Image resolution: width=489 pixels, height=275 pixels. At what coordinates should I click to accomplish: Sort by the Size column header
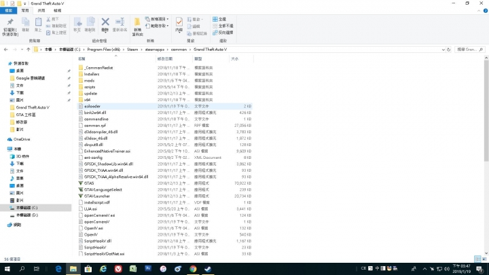tap(241, 58)
